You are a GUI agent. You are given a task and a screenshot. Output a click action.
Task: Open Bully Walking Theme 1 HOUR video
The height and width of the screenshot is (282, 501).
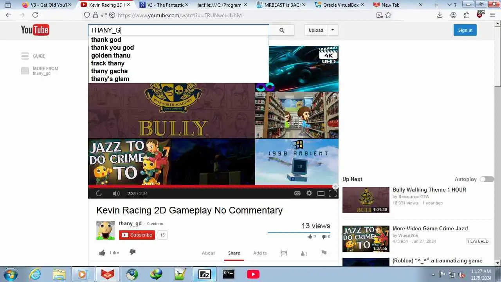point(429,190)
